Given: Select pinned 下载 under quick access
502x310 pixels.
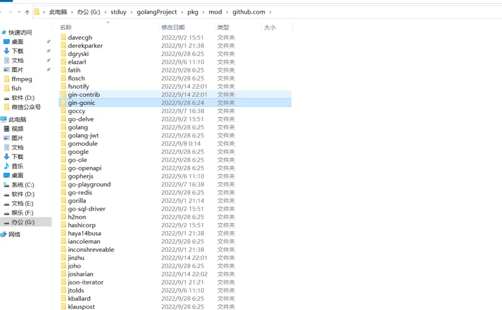Looking at the screenshot, I should pyautogui.click(x=17, y=51).
